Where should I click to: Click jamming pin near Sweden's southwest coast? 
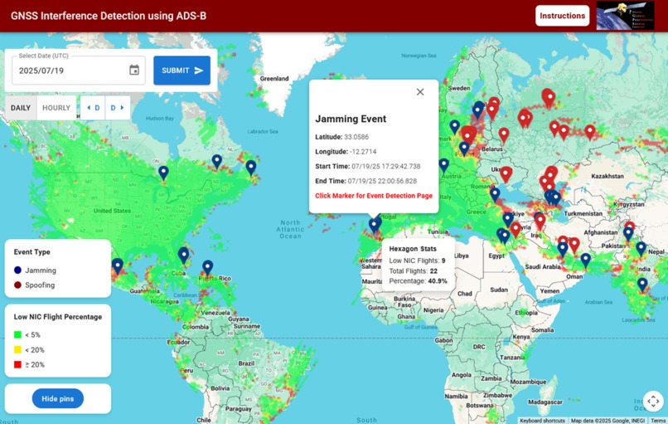pos(454,126)
